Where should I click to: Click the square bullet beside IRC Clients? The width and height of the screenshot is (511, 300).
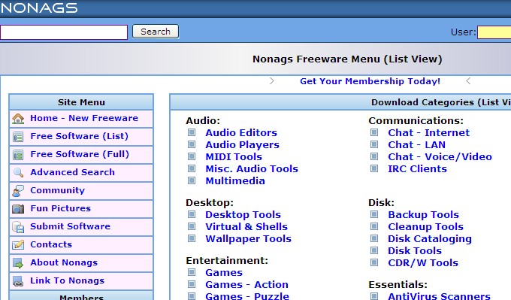tap(374, 168)
